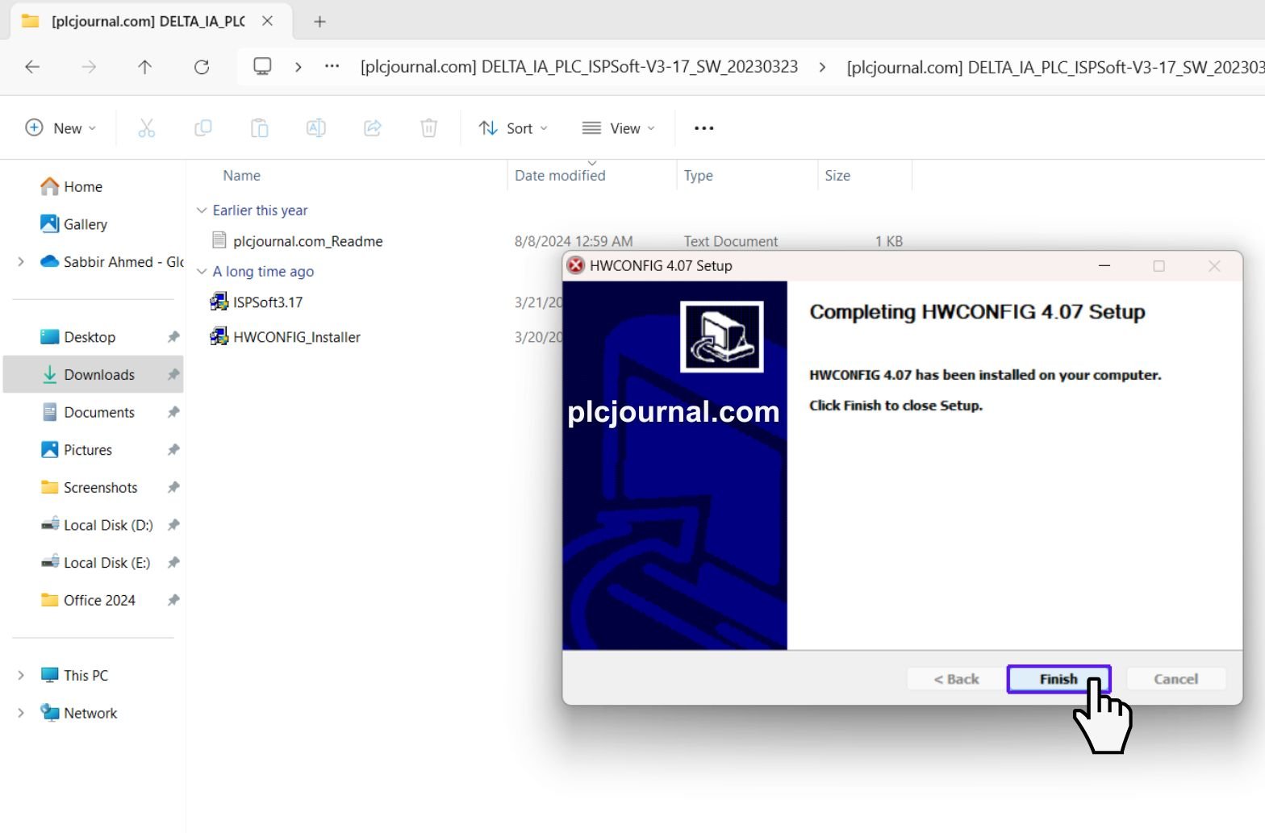The width and height of the screenshot is (1265, 833).
Task: Unpin Pictures using its pin icon
Action: (173, 450)
